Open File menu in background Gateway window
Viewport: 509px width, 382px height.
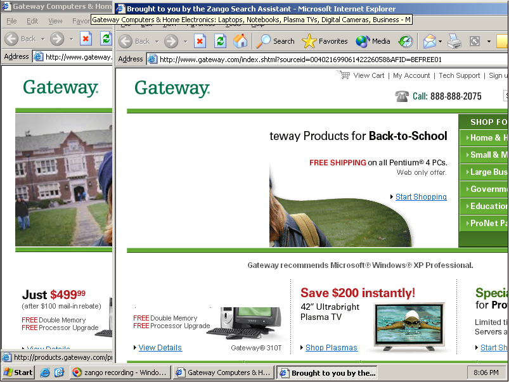11,21
